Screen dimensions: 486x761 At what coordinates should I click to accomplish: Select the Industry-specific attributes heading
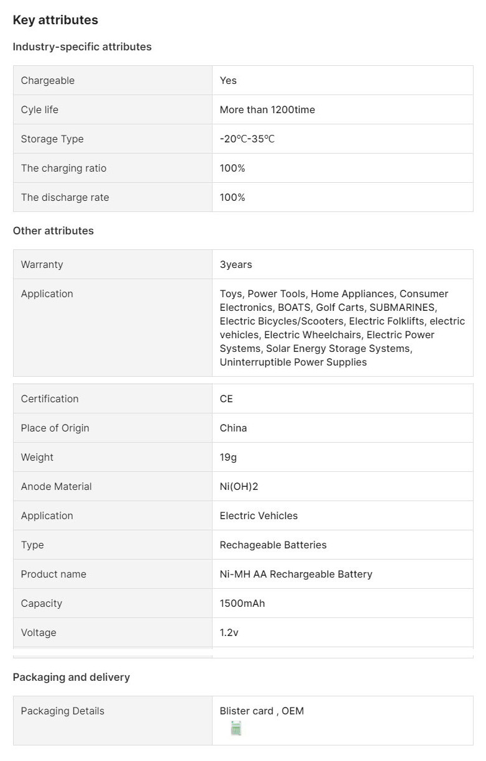82,47
